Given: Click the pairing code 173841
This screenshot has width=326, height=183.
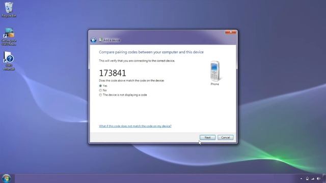Looking at the screenshot, I should (x=113, y=73).
